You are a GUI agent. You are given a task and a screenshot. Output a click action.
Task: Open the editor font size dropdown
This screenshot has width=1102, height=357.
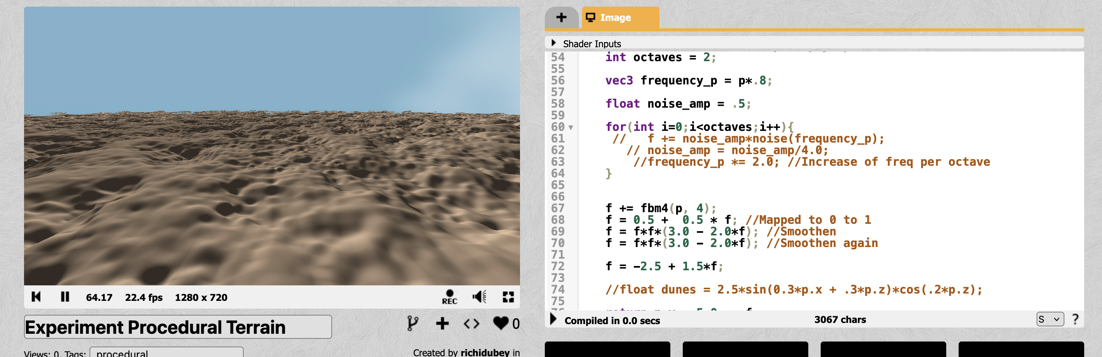1050,319
